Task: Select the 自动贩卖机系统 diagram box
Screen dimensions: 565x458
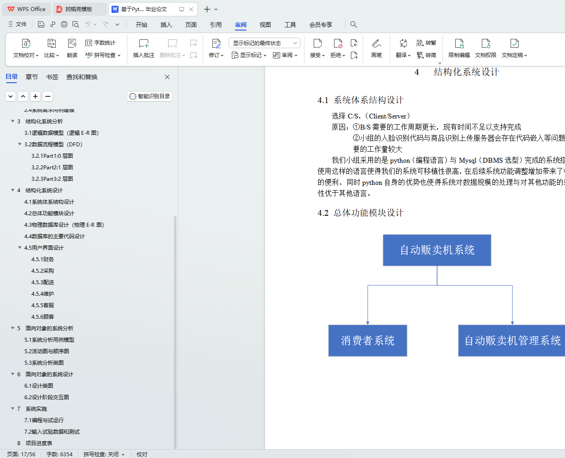Action: pyautogui.click(x=437, y=250)
